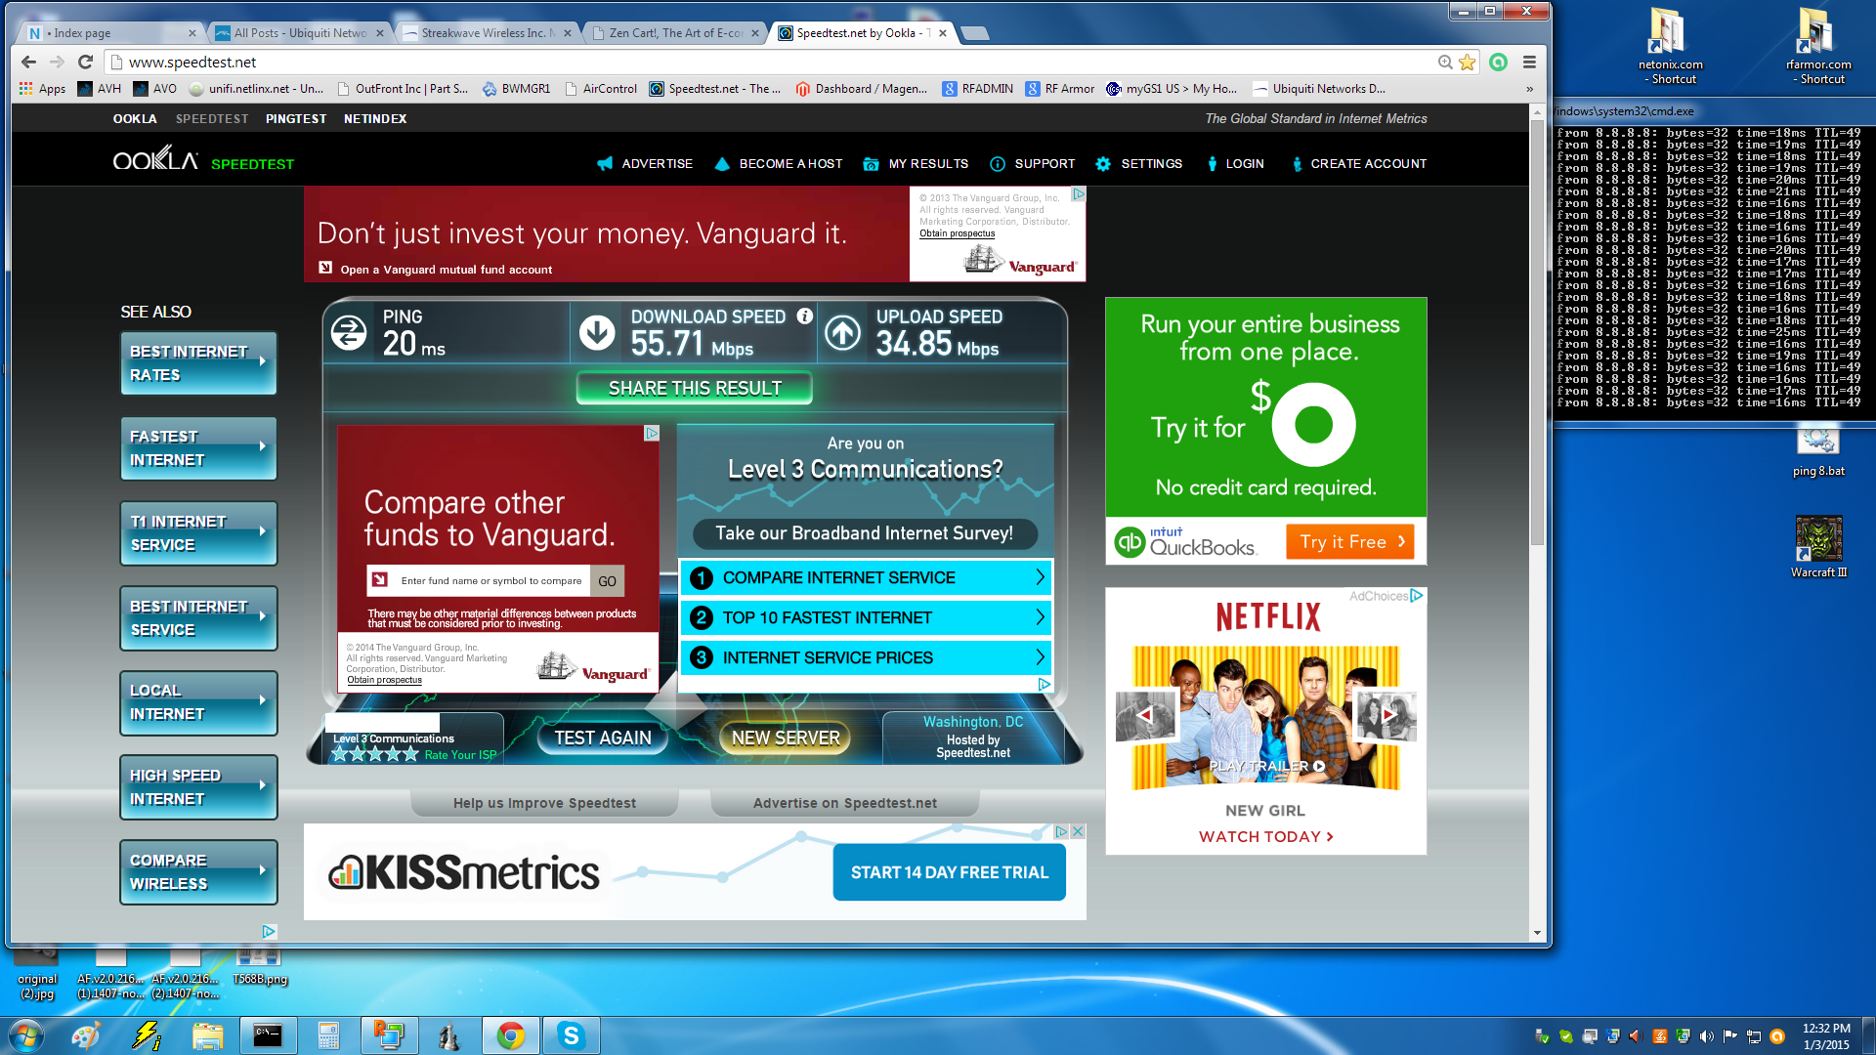Open Best Internet Rates sidebar button
1876x1055 pixels.
point(198,363)
